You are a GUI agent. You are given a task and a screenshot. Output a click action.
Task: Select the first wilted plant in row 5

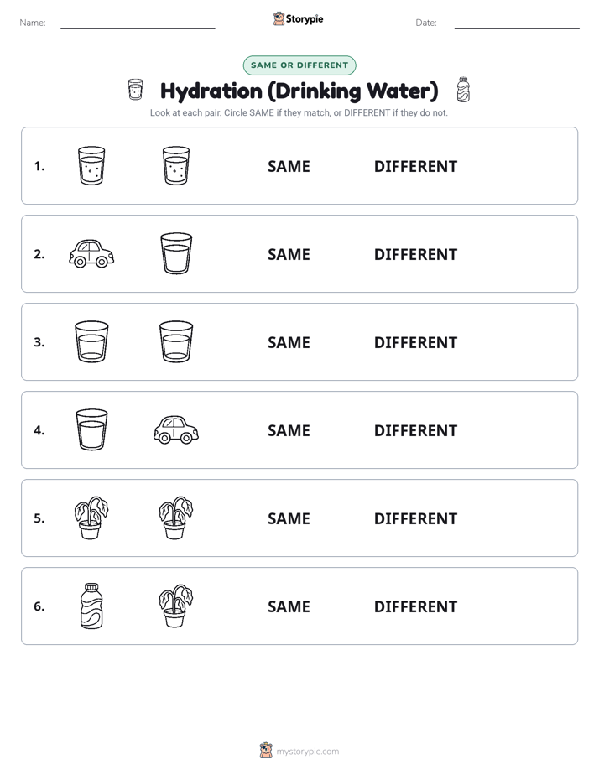[91, 518]
